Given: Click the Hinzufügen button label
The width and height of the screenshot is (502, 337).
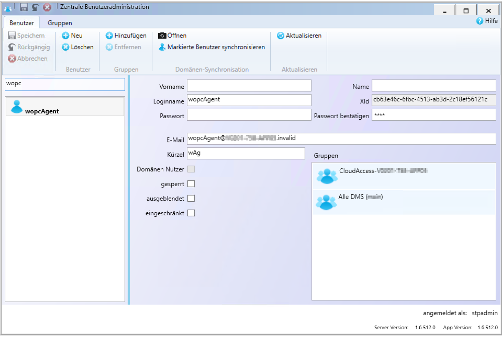Looking at the screenshot, I should click(131, 35).
